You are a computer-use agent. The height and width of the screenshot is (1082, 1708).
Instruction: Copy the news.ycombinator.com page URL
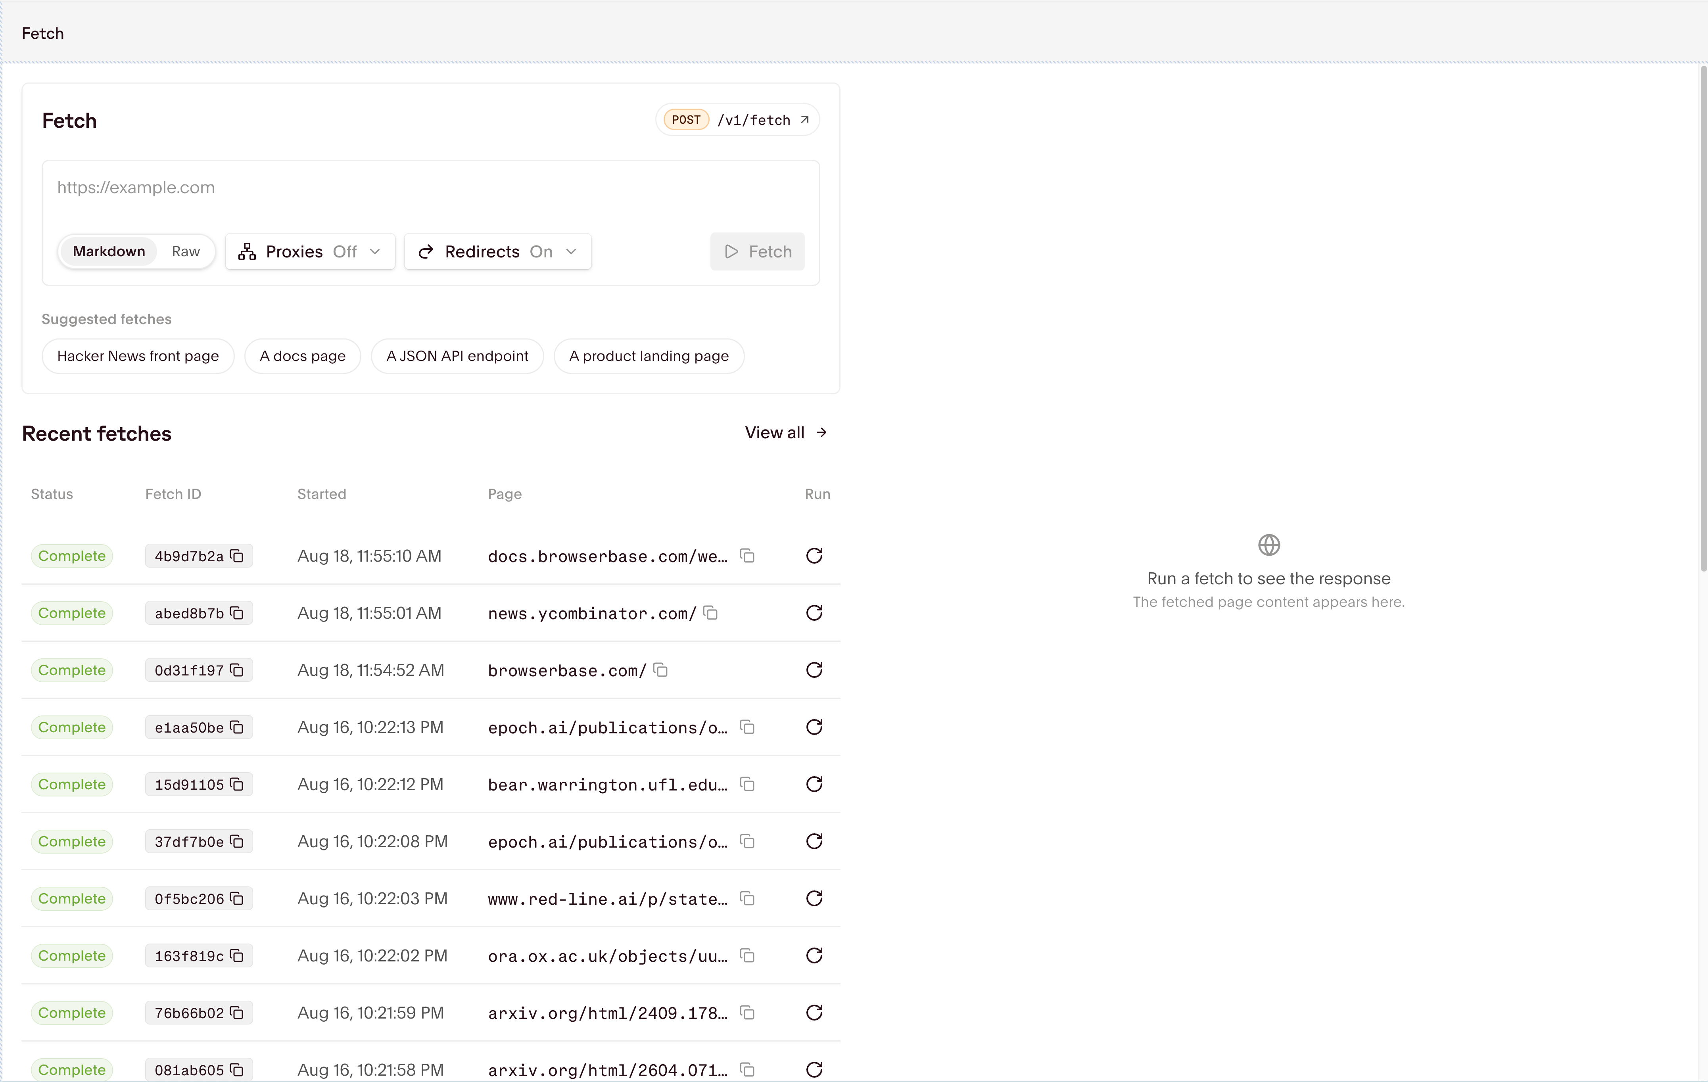point(711,613)
